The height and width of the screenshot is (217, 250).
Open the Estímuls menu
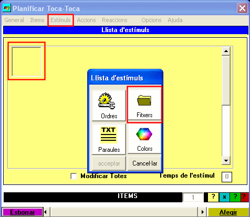coord(60,20)
